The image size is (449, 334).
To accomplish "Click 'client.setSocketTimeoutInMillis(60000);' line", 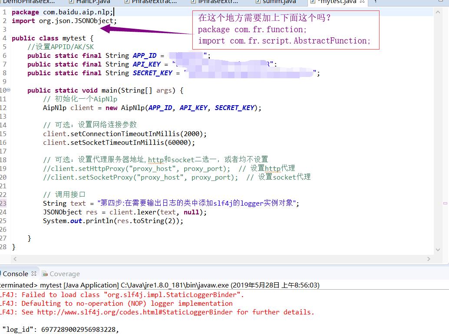I will (x=119, y=143).
